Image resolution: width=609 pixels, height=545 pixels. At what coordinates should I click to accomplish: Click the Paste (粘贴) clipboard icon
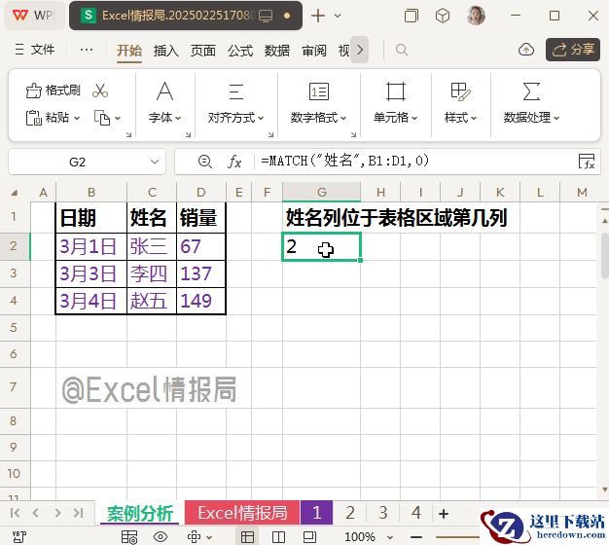pos(33,118)
